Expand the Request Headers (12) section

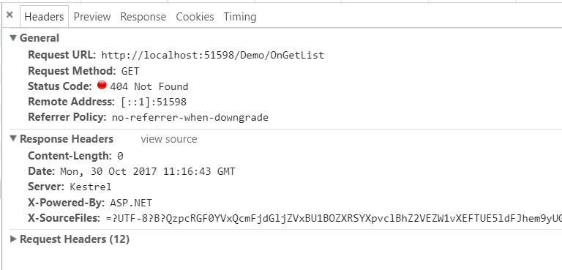pyautogui.click(x=13, y=239)
